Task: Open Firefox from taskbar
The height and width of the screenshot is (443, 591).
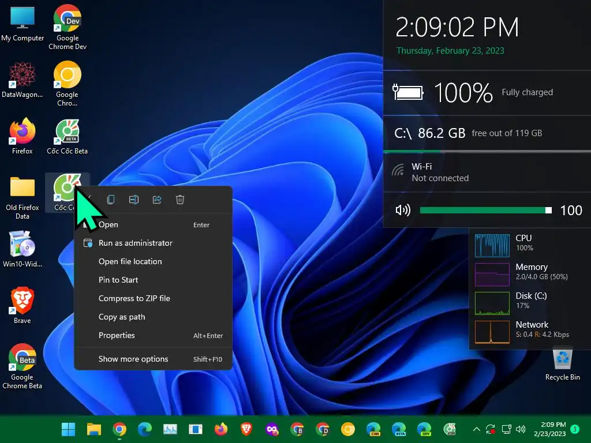Action: [221, 429]
